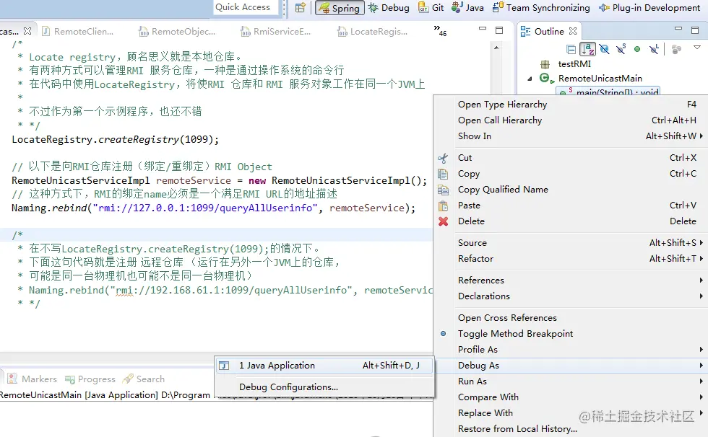Switch to the Spring perspective
This screenshot has height=437, width=708.
pos(340,8)
